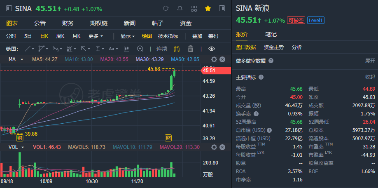Image resolution: width=378 pixels, height=188 pixels.
Task: Open the 技术指标 technical indicators
Action: click(168, 36)
